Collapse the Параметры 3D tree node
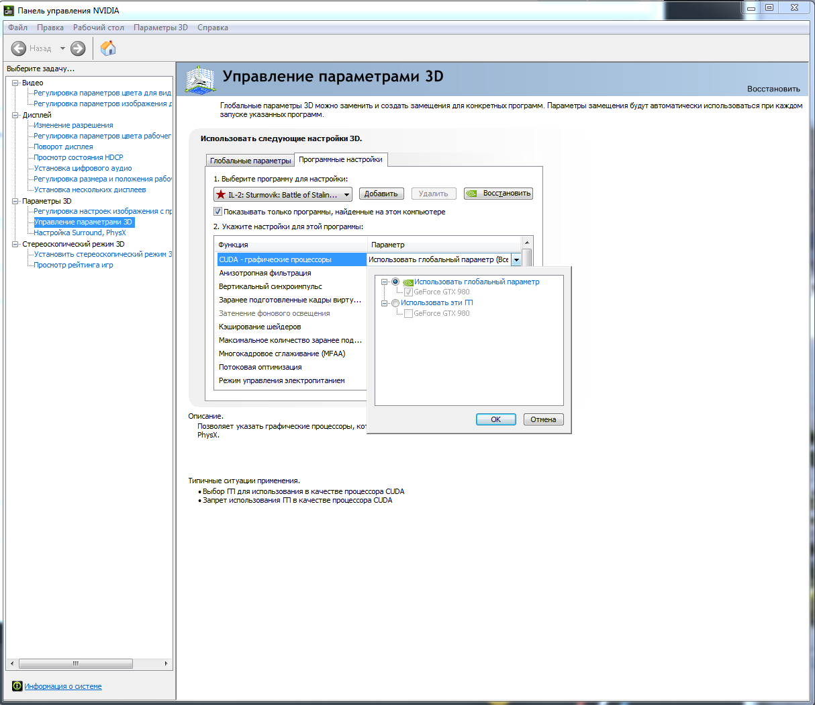 coord(15,201)
